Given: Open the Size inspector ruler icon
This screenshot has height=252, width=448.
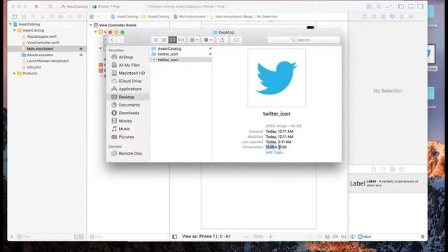Looking at the screenshot, I should coord(401,17).
